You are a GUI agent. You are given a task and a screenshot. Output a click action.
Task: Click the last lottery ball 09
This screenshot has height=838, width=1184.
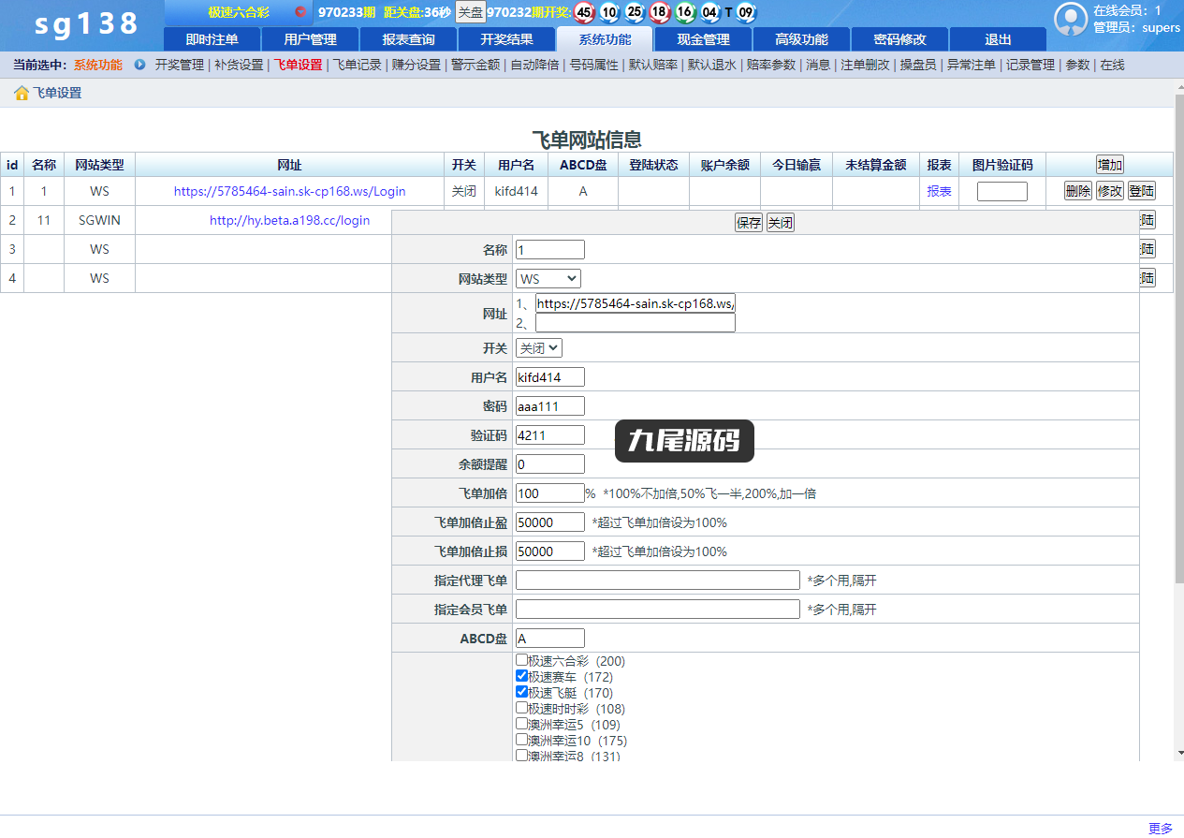[x=746, y=12]
